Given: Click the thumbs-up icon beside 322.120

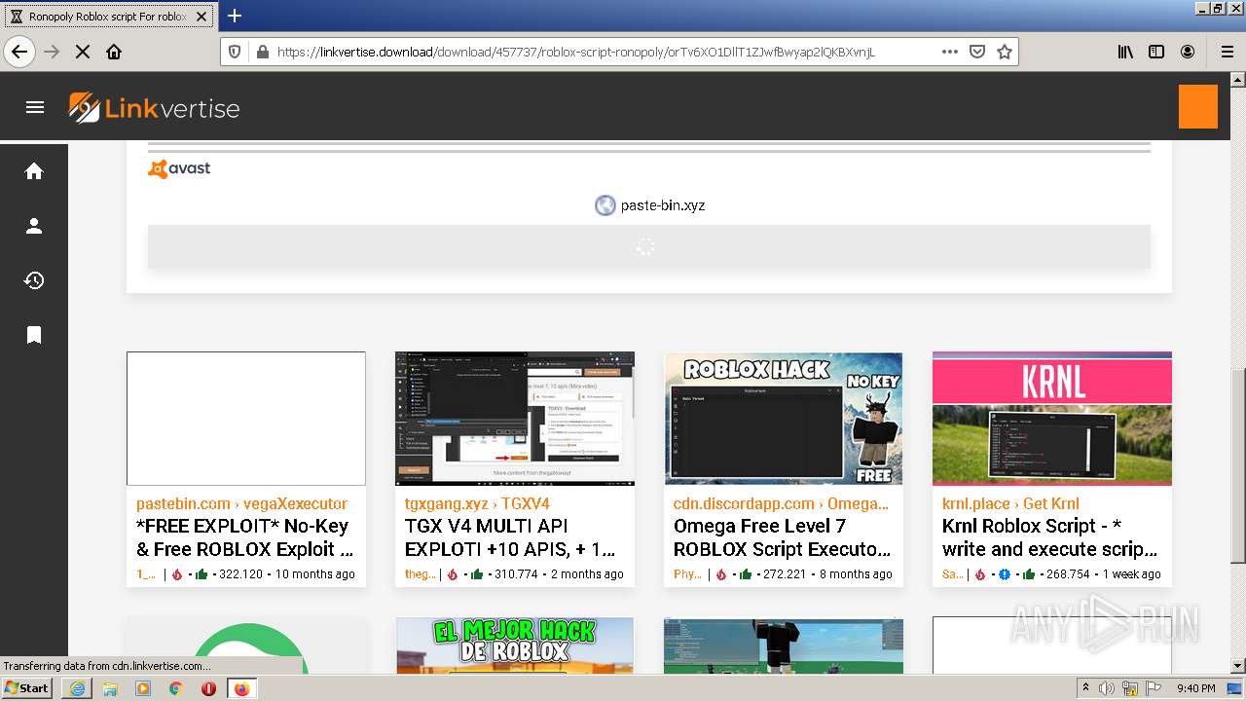Looking at the screenshot, I should (x=202, y=574).
